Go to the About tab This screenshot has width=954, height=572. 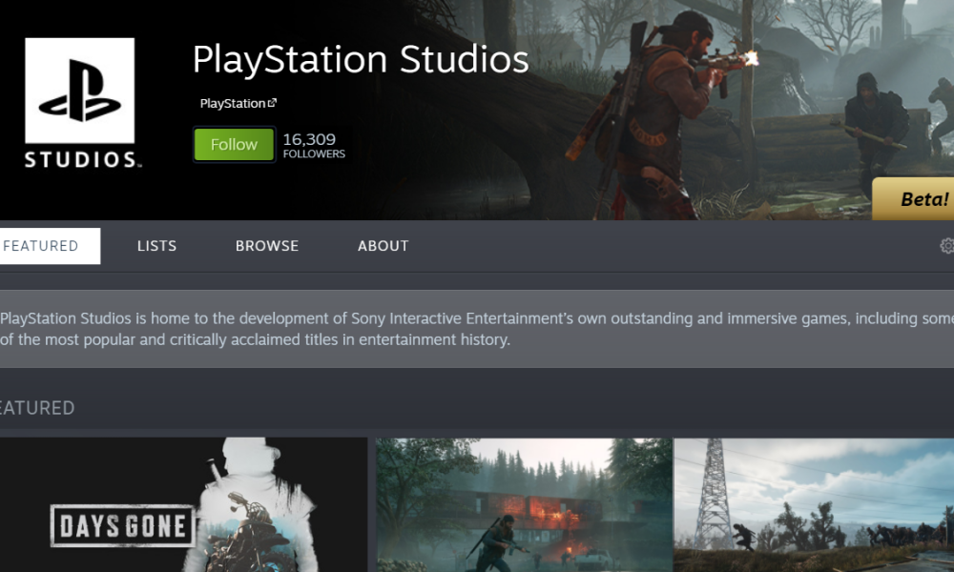click(x=384, y=246)
